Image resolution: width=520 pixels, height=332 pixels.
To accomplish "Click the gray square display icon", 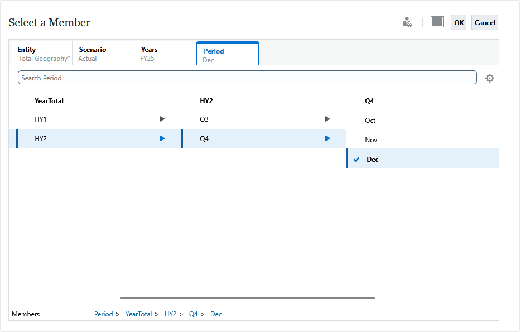I will [437, 22].
